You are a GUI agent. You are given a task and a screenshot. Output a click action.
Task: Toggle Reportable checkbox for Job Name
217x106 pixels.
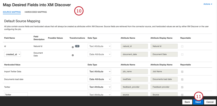182,72
